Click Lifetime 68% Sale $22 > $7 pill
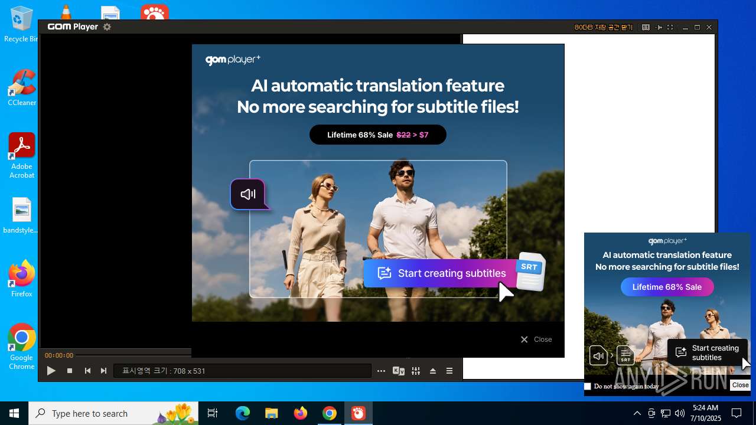The image size is (756, 425). 378,135
